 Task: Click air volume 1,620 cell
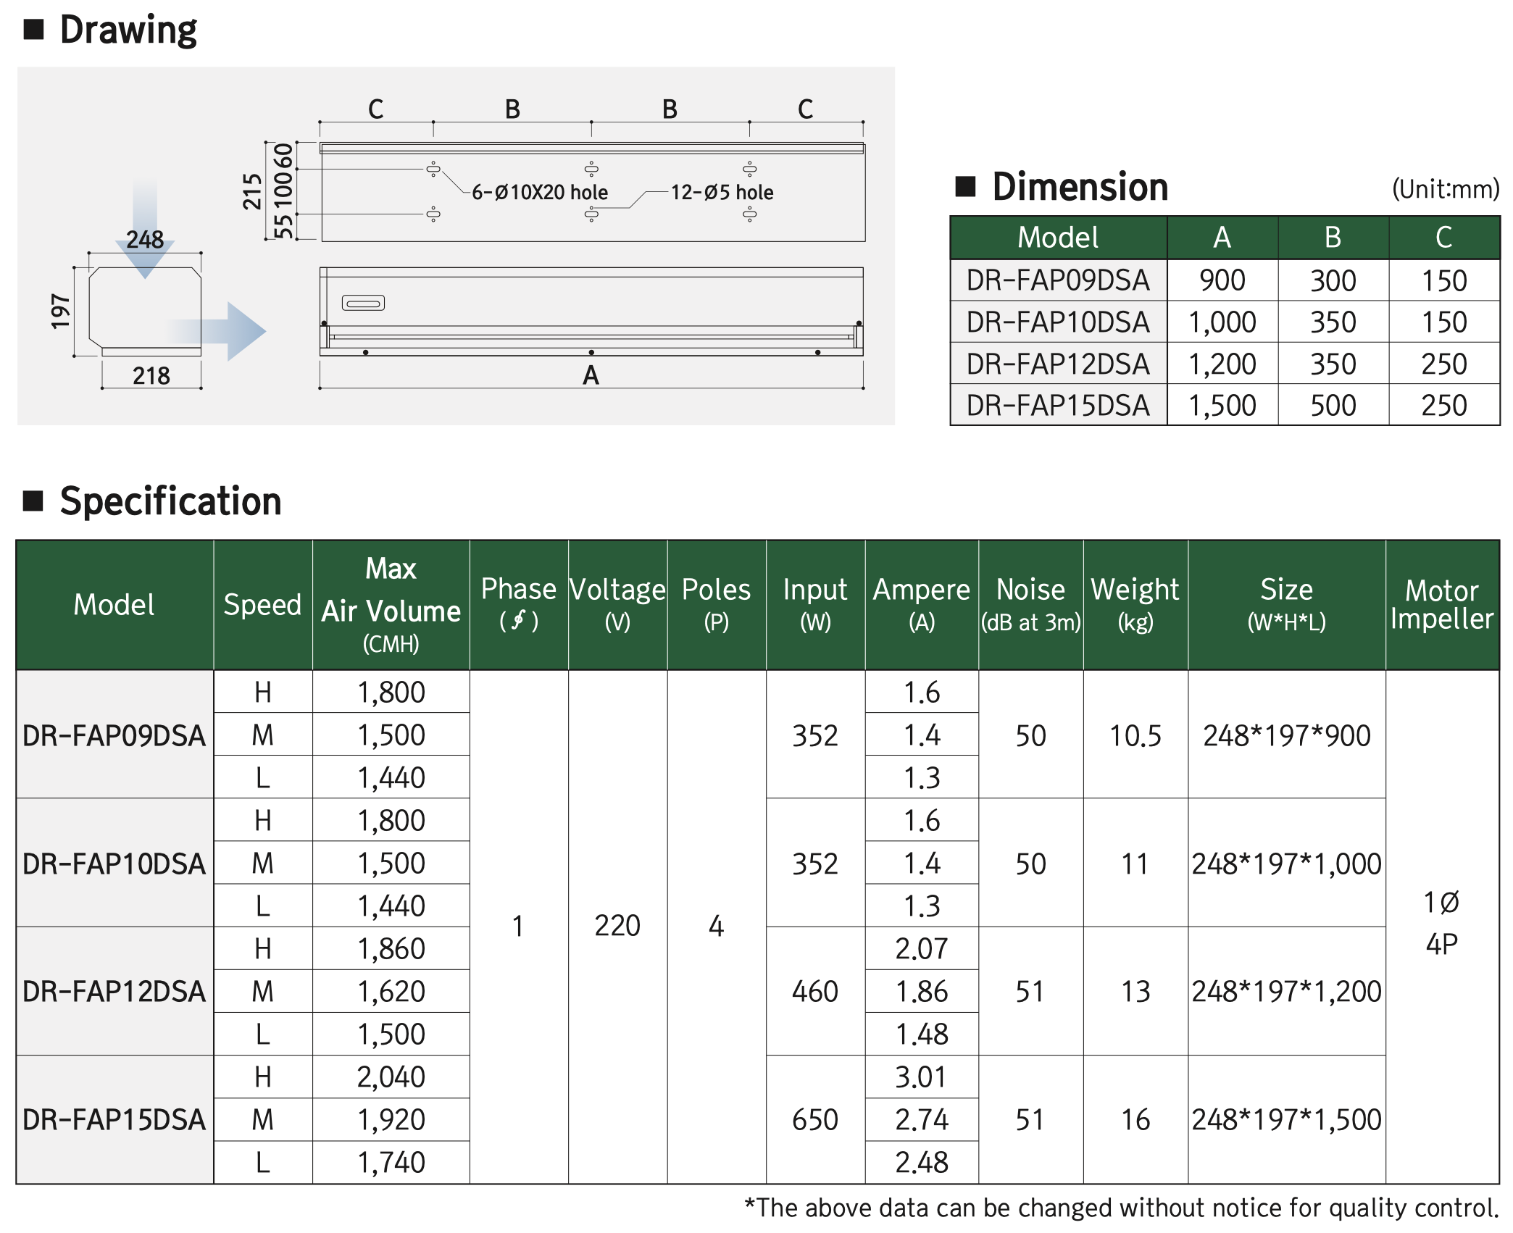tap(391, 991)
